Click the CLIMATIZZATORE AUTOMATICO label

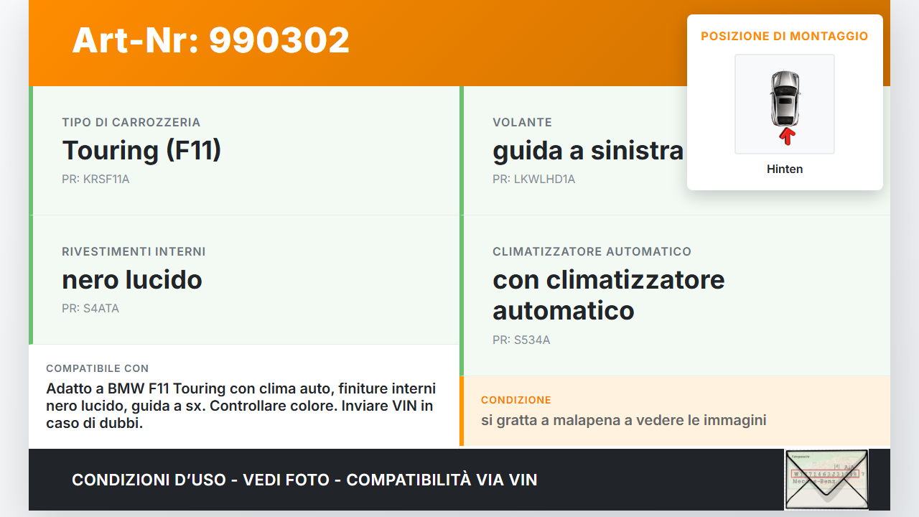pos(592,251)
